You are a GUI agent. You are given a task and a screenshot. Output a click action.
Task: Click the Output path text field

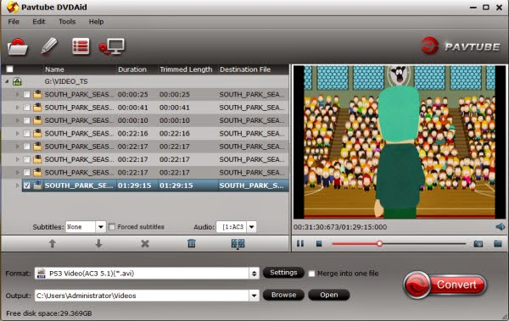(143, 296)
